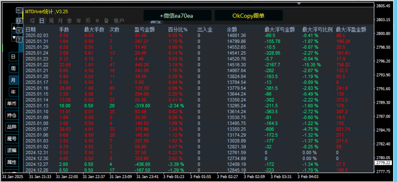The height and width of the screenshot is (182, 397).
Task: Click the 手数 column header
Action: (64, 30)
